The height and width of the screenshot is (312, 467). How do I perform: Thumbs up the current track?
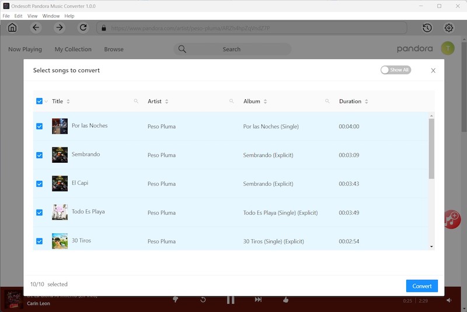285,300
